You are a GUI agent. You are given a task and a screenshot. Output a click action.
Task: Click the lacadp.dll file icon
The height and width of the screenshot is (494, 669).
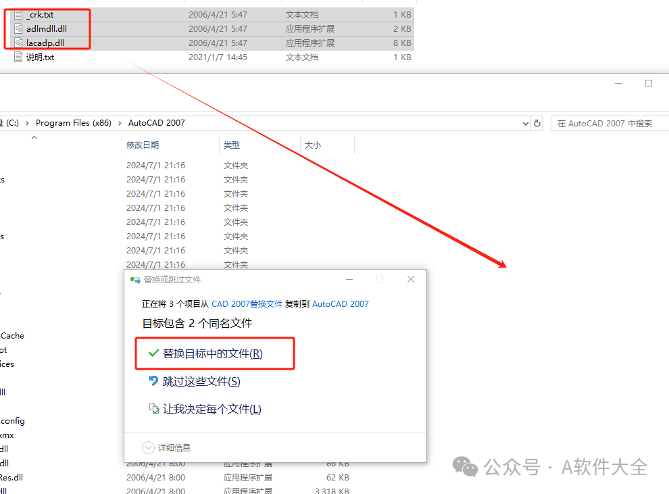(x=18, y=43)
